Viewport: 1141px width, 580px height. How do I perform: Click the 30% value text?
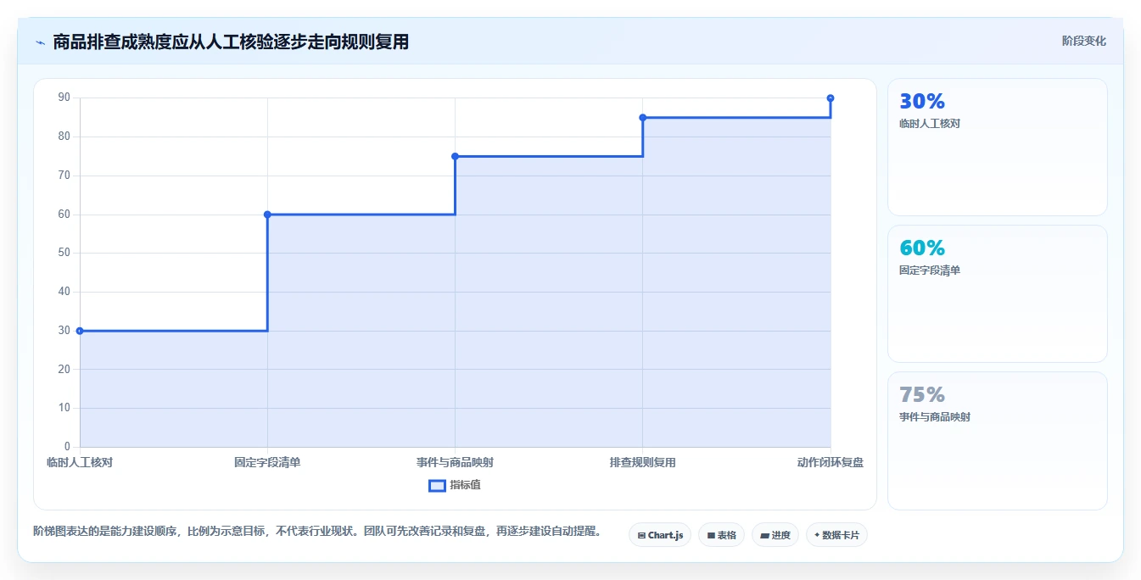click(x=922, y=102)
